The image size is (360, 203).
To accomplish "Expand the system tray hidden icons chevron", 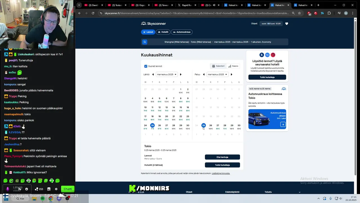I will pyautogui.click(x=318, y=198).
